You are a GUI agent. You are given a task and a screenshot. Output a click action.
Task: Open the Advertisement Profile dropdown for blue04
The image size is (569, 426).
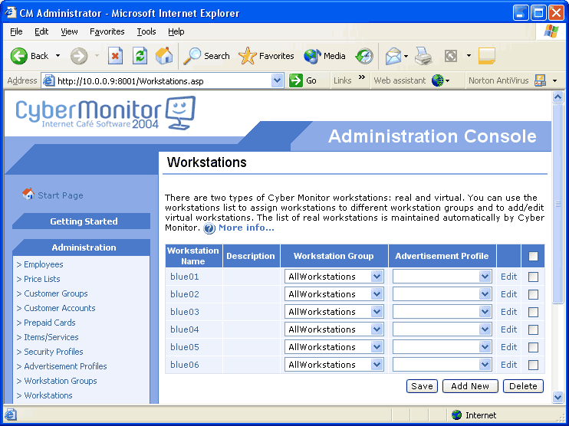pos(442,329)
